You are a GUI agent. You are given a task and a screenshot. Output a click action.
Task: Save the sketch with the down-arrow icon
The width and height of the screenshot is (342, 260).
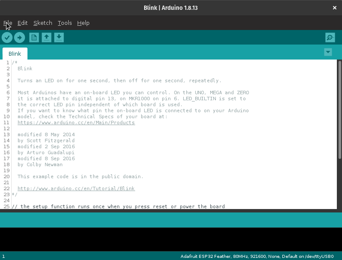(59, 37)
